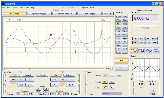
Task: Set Ch2 volts/div to 3V
Action: 71,80
